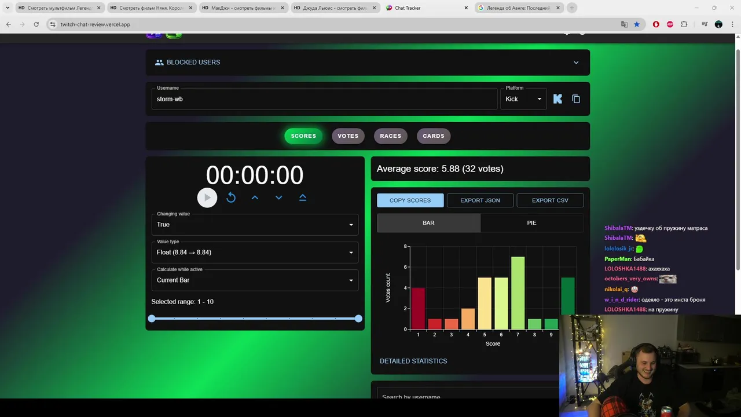Viewport: 741px width, 417px height.
Task: Click the translate page icon
Action: (x=624, y=24)
